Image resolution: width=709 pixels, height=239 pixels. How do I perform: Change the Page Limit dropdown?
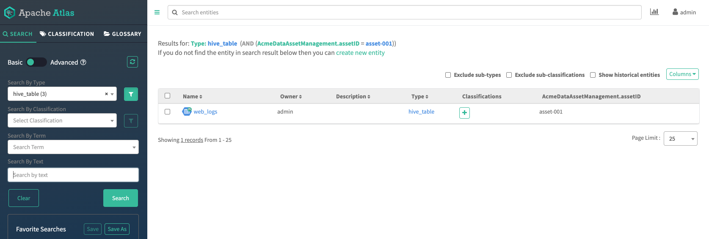click(x=681, y=139)
